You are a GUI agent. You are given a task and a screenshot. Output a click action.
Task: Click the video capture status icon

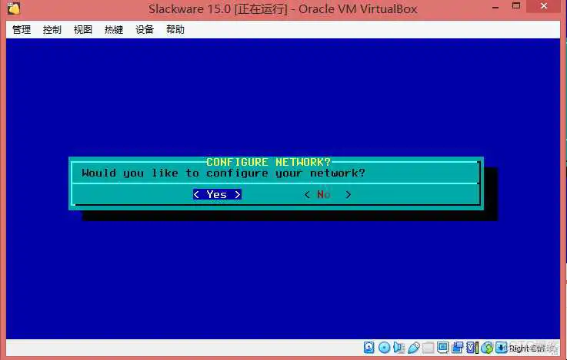pos(458,348)
